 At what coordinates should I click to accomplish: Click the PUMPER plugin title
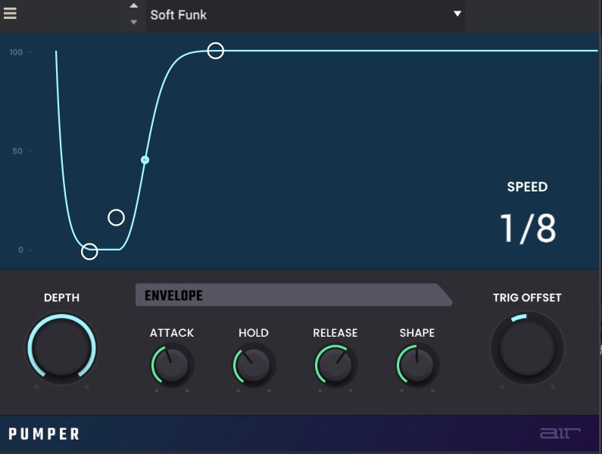click(44, 434)
